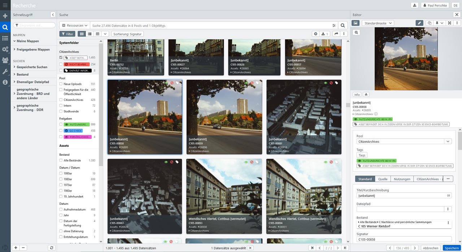Click the circled arrow button beside download
Image resolution: width=462 pixels, height=252 pixels.
(x=316, y=34)
